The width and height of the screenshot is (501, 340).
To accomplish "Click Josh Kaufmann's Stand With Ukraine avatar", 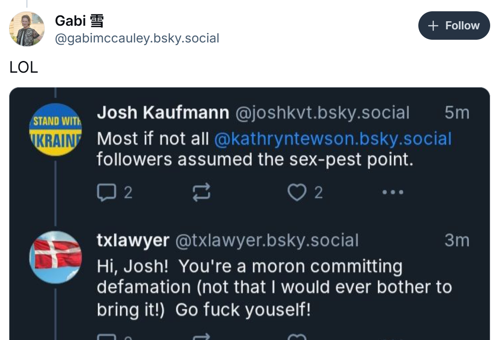I will coord(55,130).
